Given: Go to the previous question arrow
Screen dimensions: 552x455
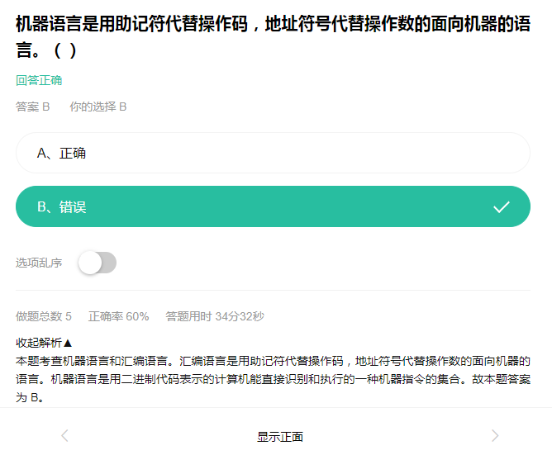Looking at the screenshot, I should (x=64, y=436).
